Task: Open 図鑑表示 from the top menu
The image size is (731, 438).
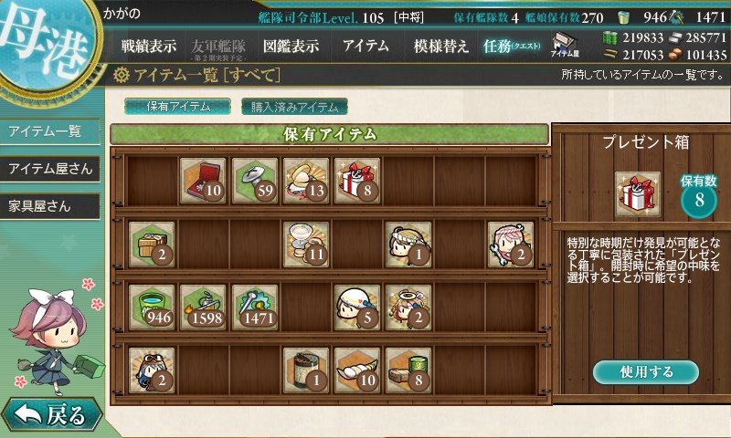Action: (x=291, y=46)
